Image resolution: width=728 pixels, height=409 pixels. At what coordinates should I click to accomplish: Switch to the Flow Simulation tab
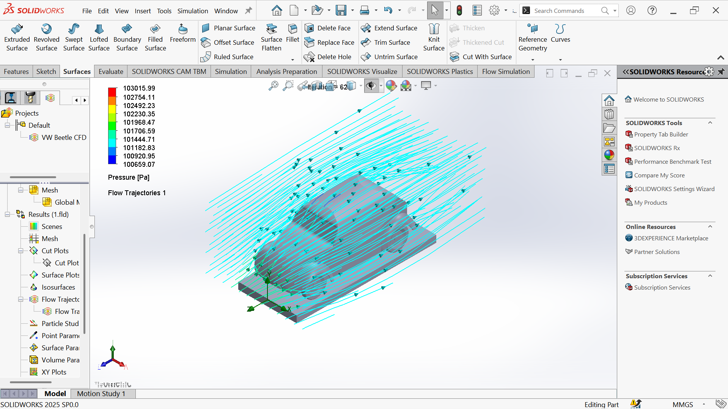tap(506, 72)
